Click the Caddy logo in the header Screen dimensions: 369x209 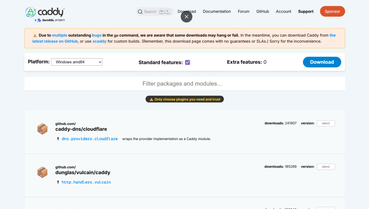45,12
